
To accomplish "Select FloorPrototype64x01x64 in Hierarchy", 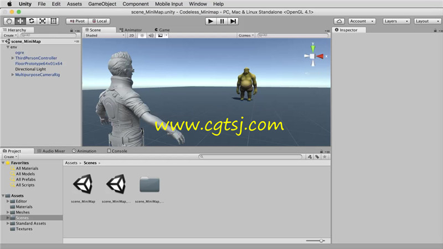I will coord(39,64).
